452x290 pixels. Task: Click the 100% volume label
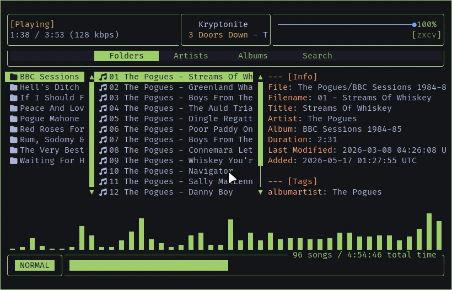pyautogui.click(x=427, y=24)
